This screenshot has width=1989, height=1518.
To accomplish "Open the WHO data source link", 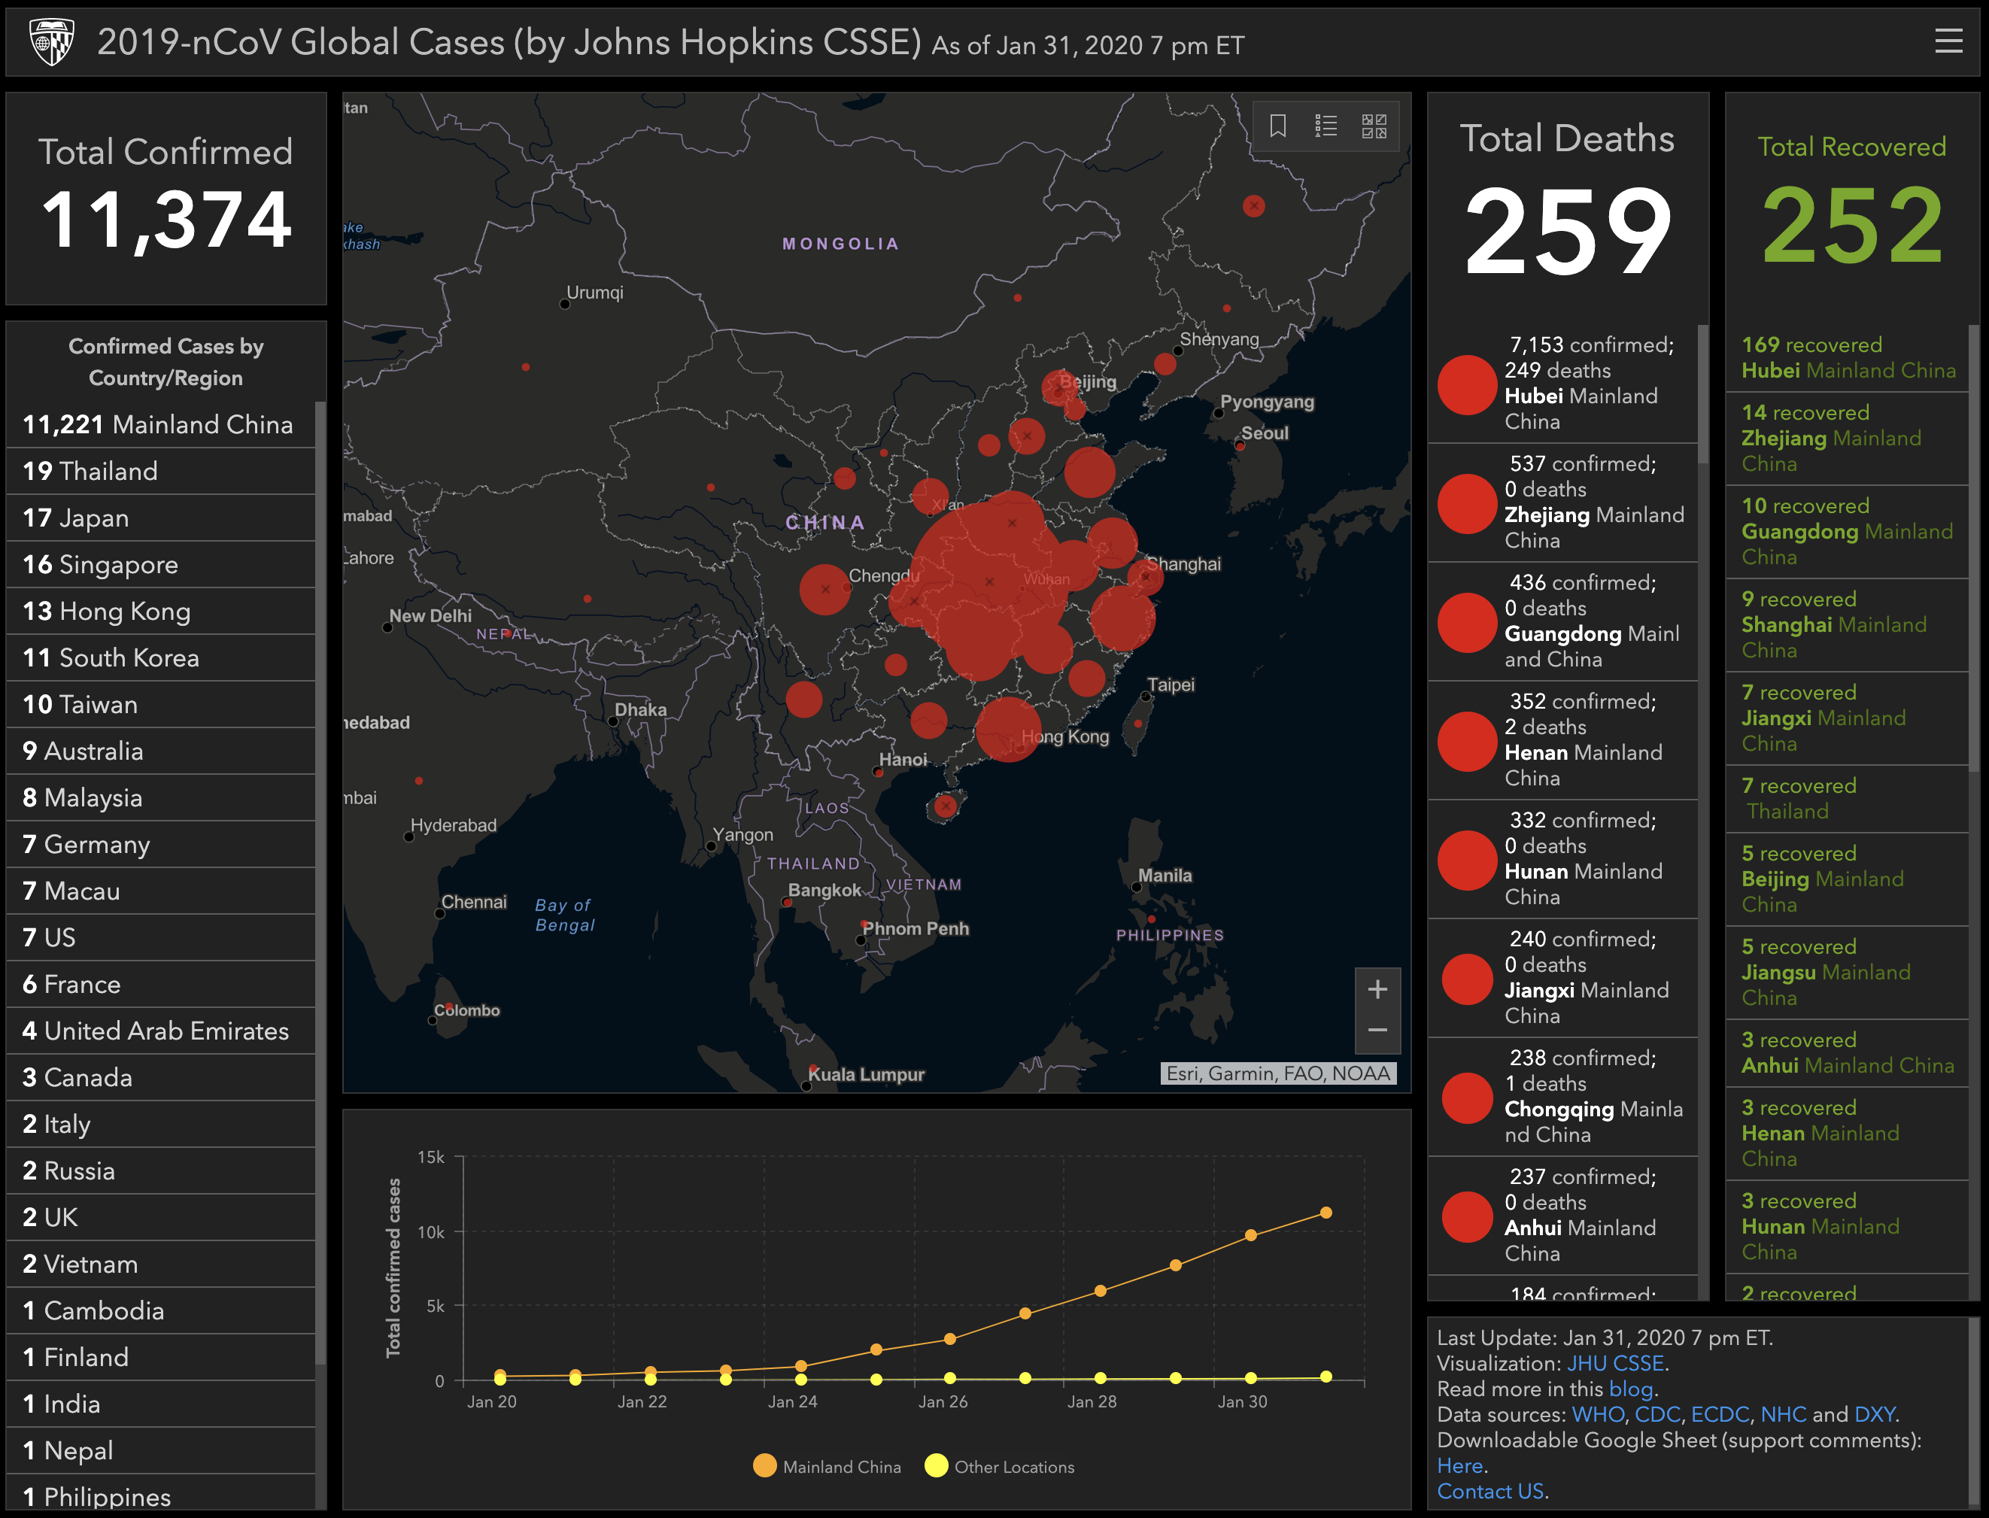I will pos(1598,1414).
